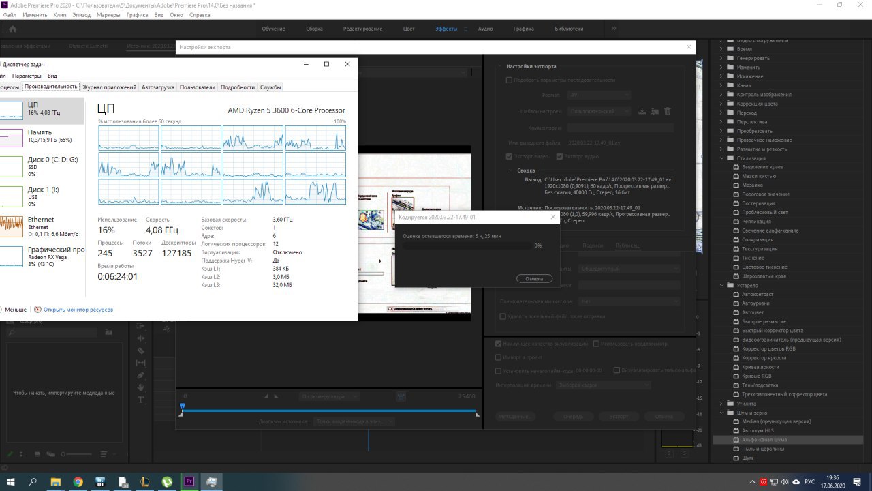This screenshot has width=872, height=491.
Task: Select the Hand tool
Action: (x=141, y=387)
